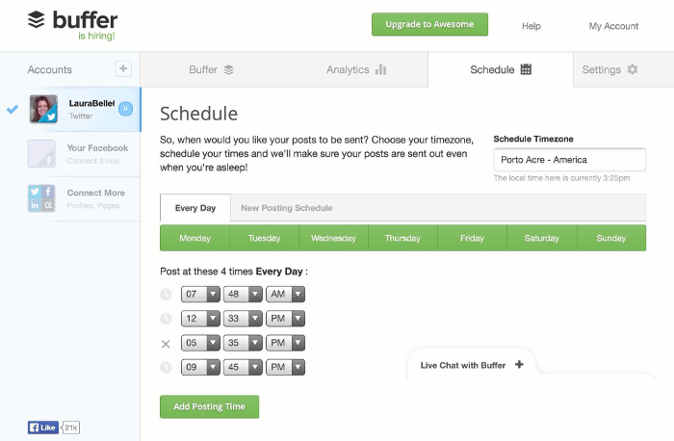Open the minutes dropdown showing 33

tap(244, 318)
